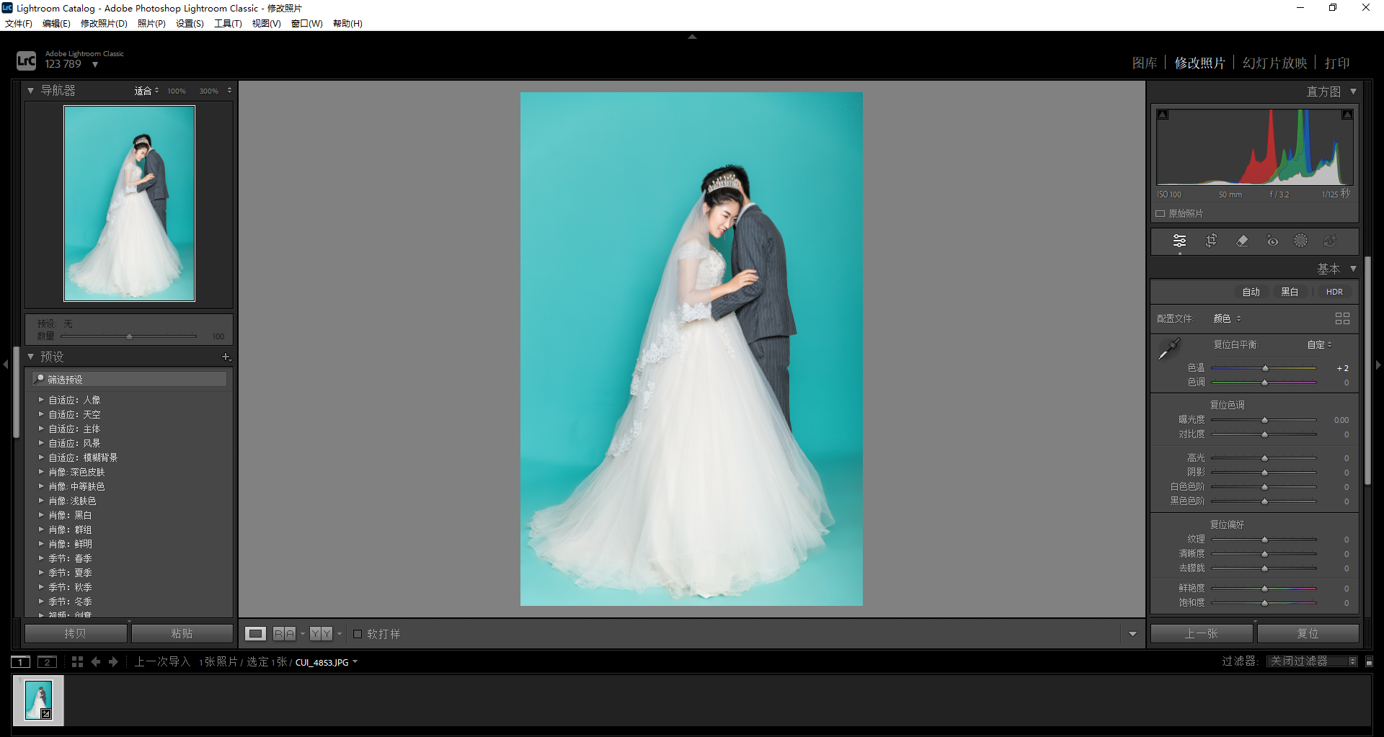Open the 照片(P) menu
This screenshot has height=737, width=1384.
click(151, 23)
